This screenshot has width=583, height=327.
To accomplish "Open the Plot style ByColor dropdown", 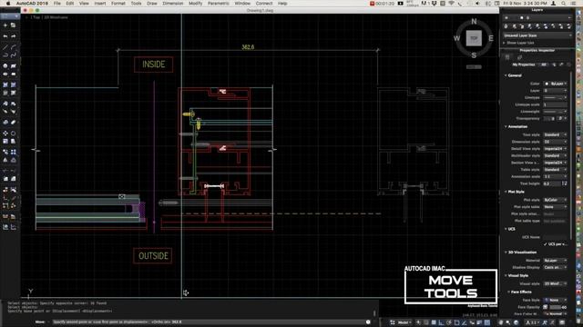I will [555, 200].
